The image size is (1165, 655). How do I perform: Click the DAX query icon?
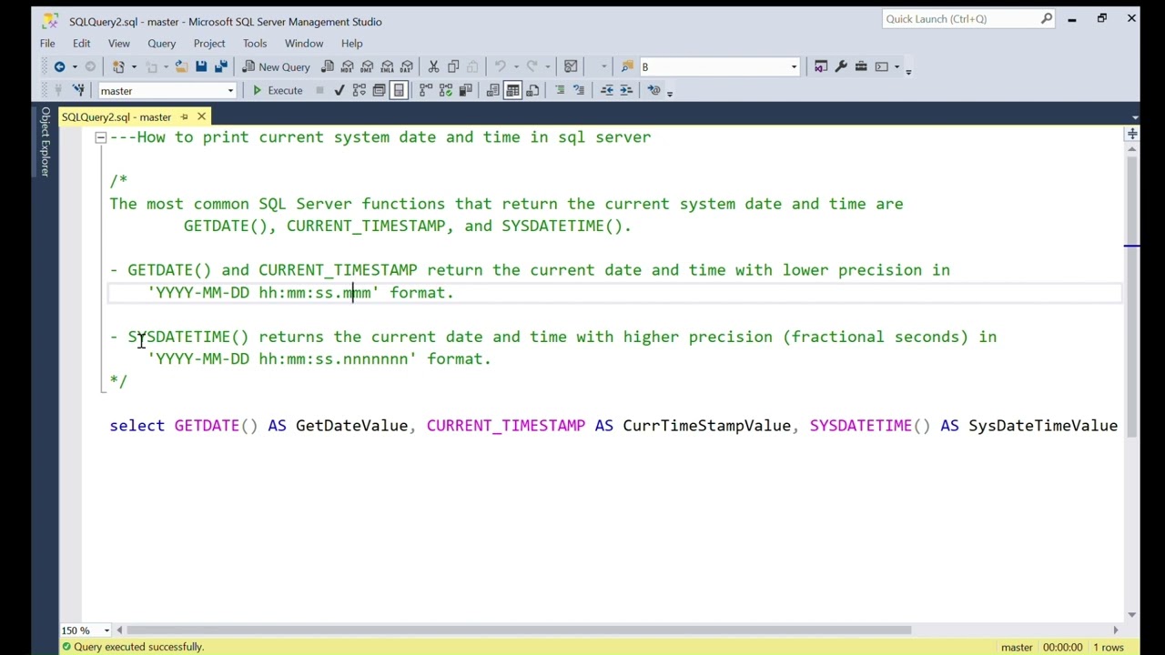click(407, 66)
